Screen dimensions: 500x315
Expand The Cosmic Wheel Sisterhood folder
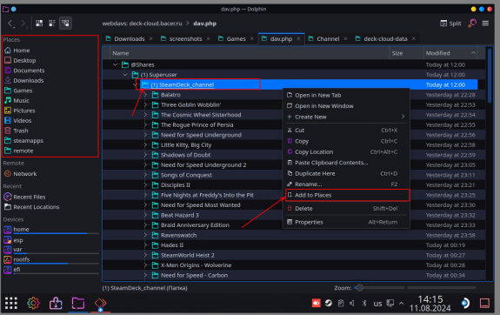146,115
